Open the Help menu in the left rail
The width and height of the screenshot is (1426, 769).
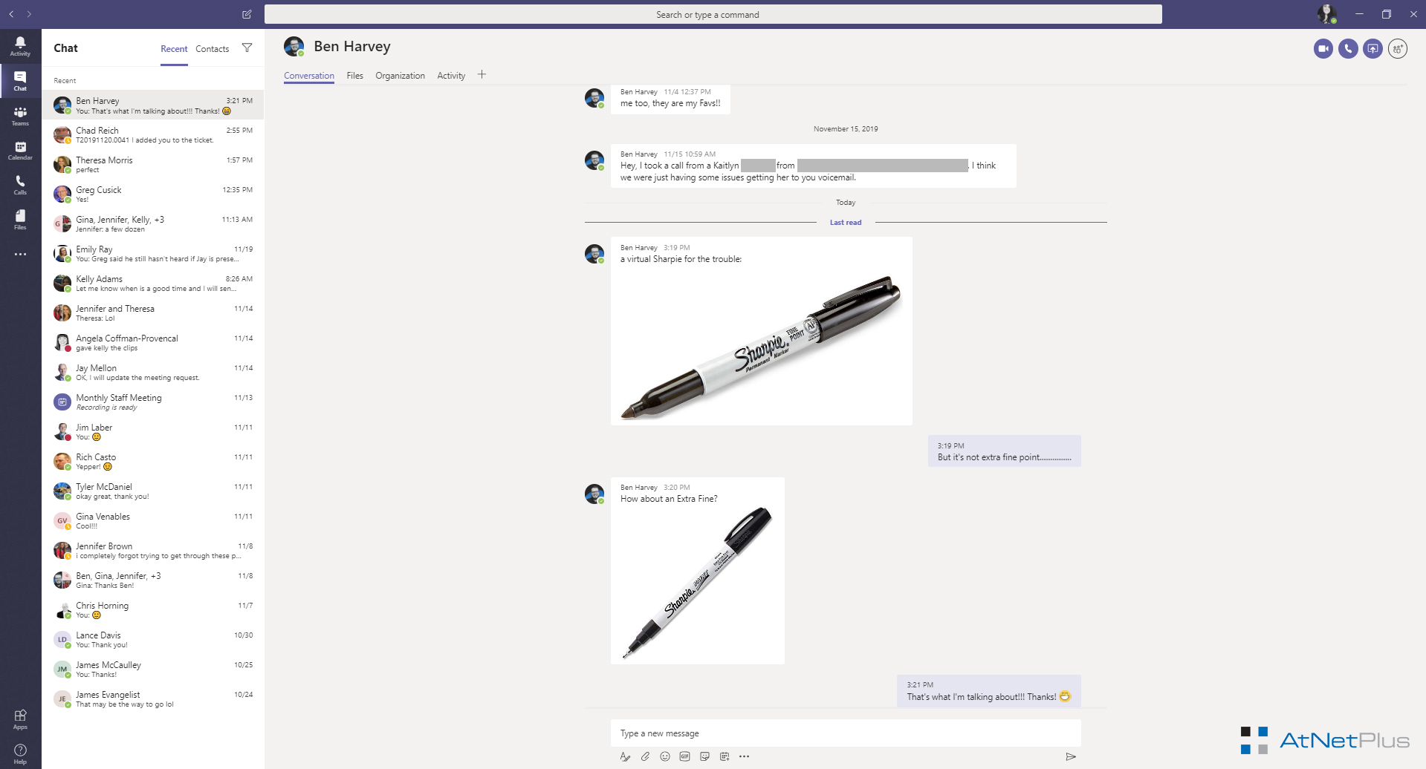[x=20, y=753]
